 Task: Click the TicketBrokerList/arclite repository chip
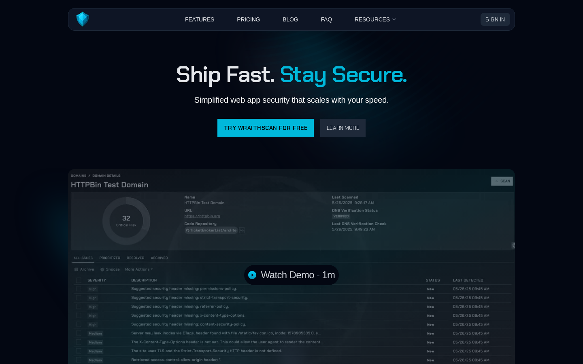tap(211, 230)
